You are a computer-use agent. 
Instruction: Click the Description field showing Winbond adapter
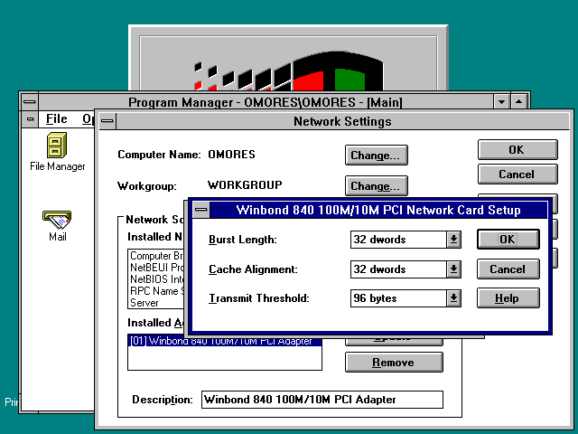click(322, 400)
